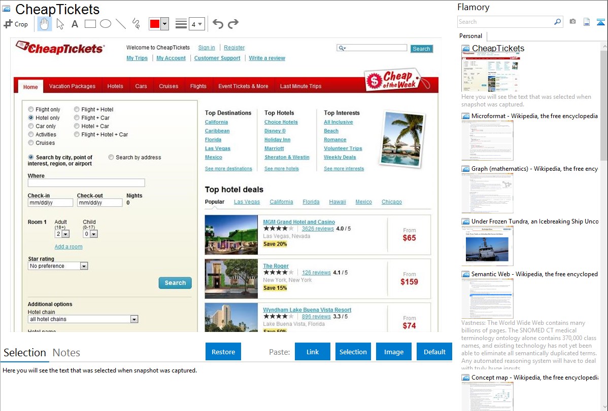Viewport: 608px width, 411px height.
Task: Choose the Activities radio option
Action: [x=30, y=134]
